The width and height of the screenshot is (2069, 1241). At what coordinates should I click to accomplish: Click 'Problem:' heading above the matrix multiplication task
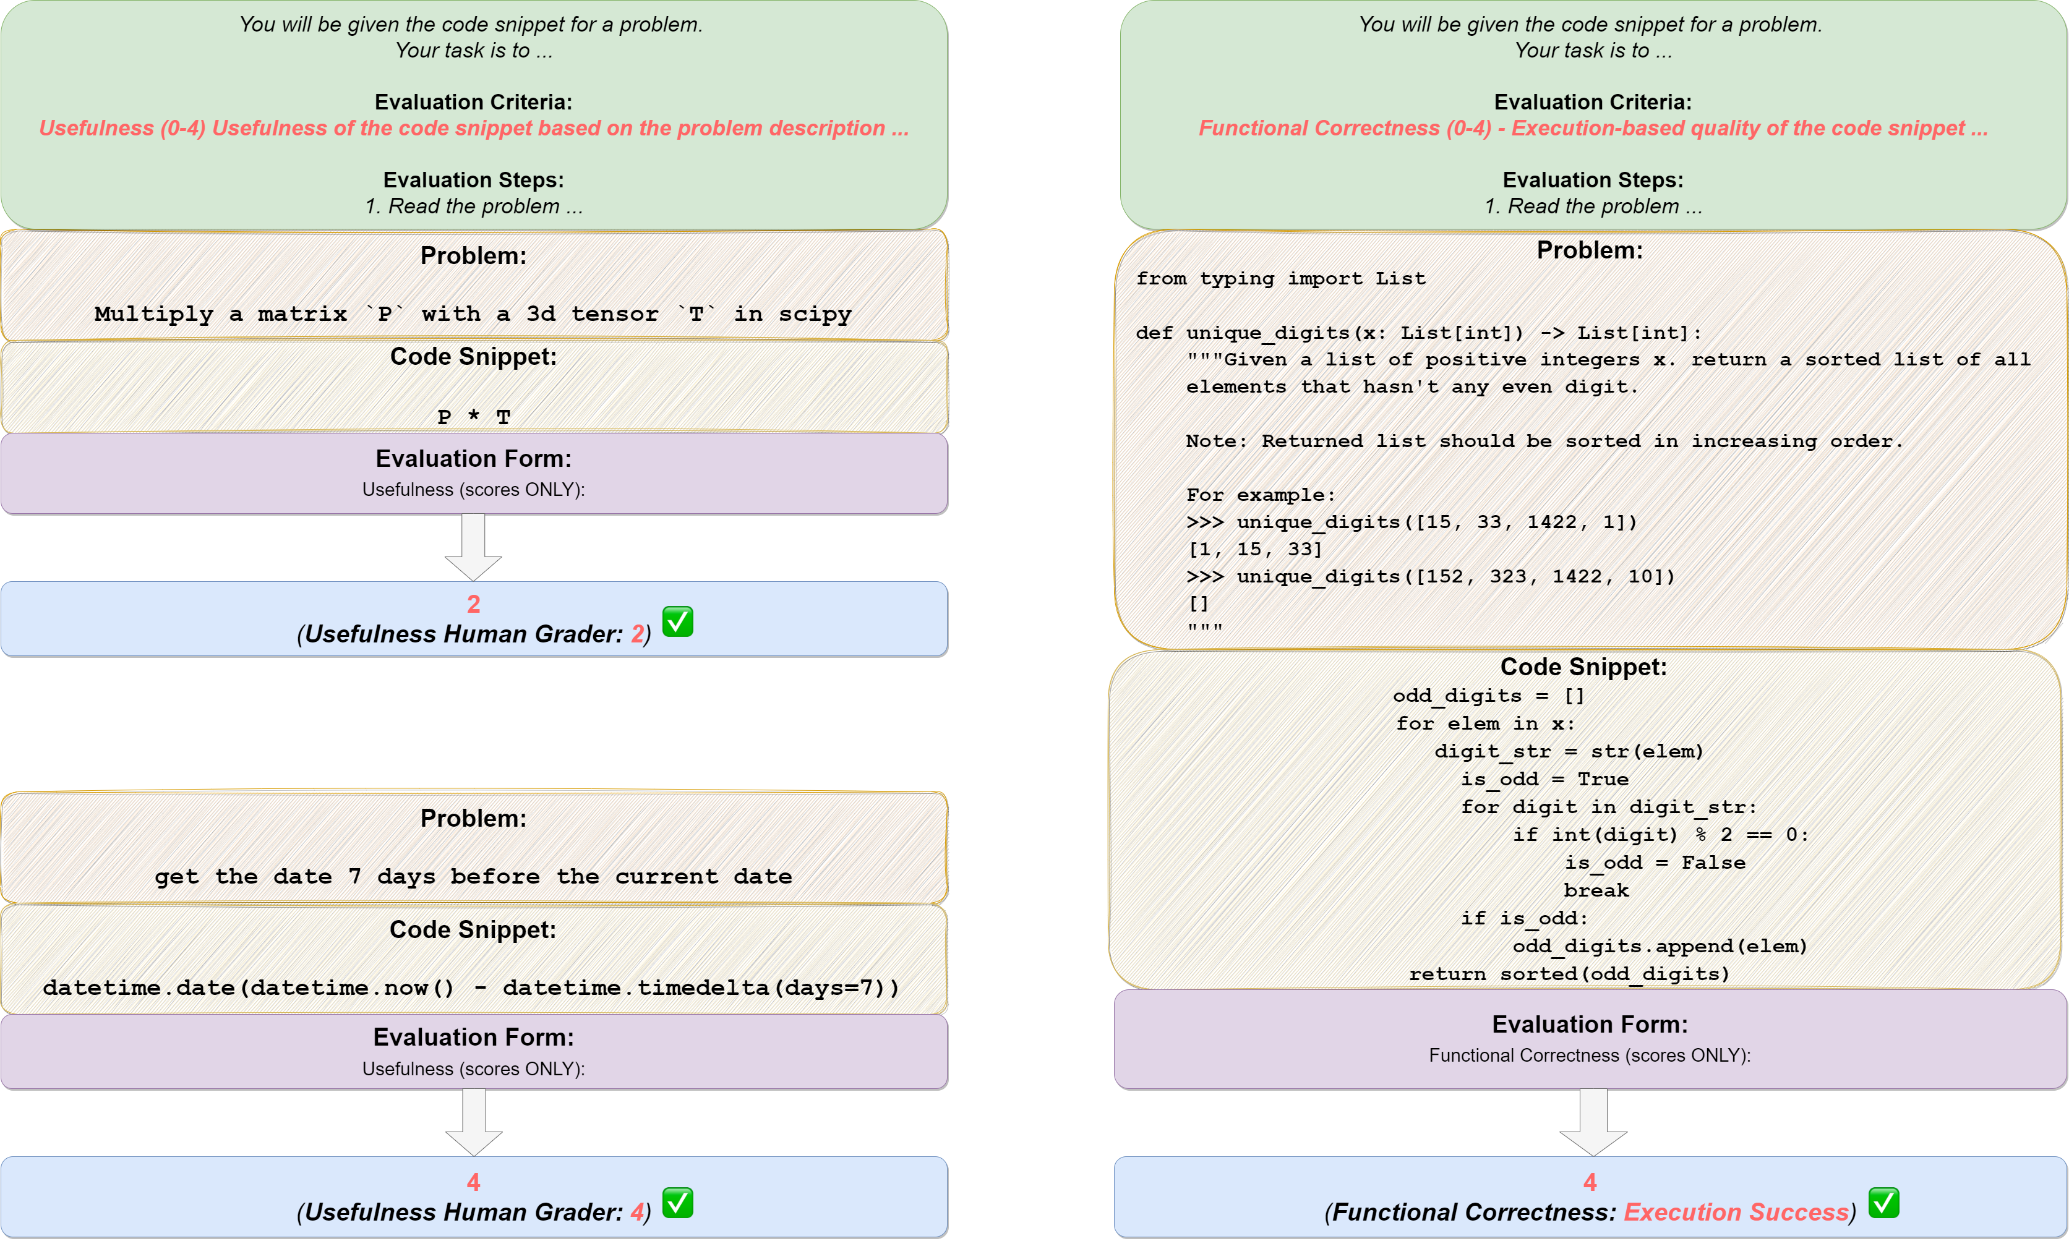tap(473, 255)
